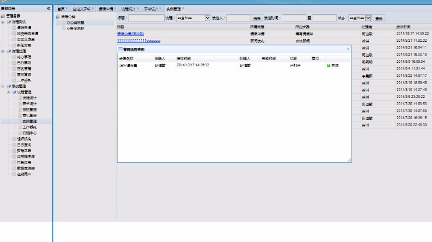
Task: Click the 2014/9/21 11:02:32 time cell
Action: click(412, 40)
